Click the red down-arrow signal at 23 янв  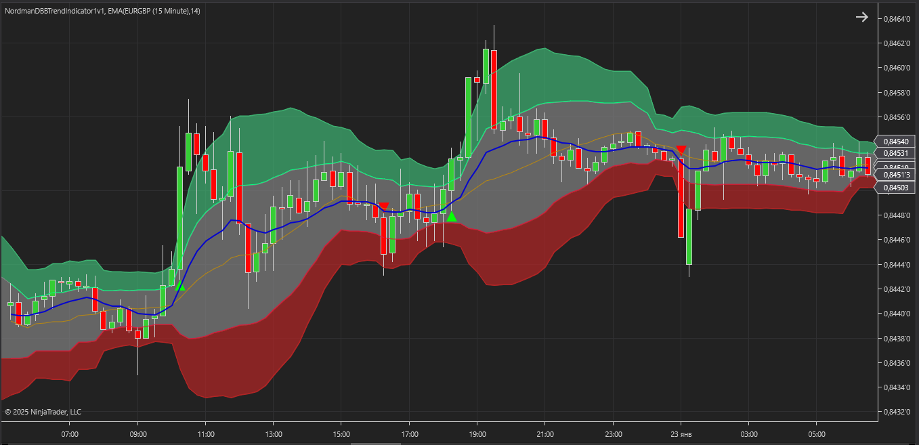click(681, 150)
